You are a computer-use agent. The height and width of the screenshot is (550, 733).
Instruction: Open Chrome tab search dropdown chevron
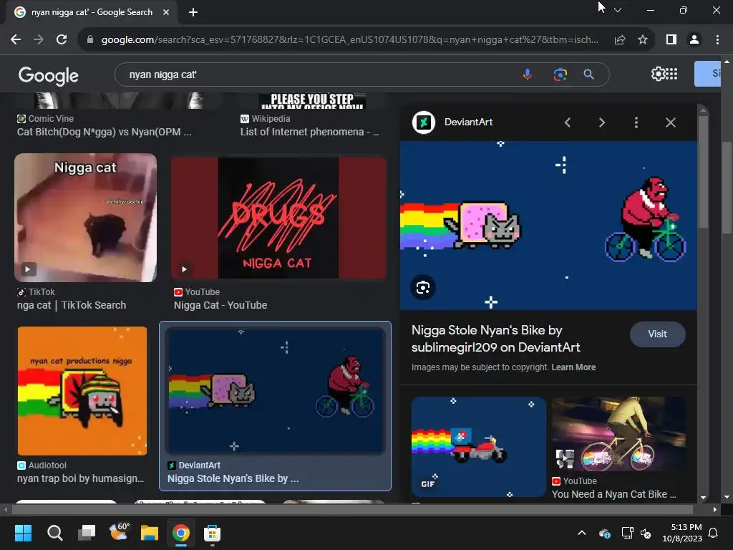point(618,10)
